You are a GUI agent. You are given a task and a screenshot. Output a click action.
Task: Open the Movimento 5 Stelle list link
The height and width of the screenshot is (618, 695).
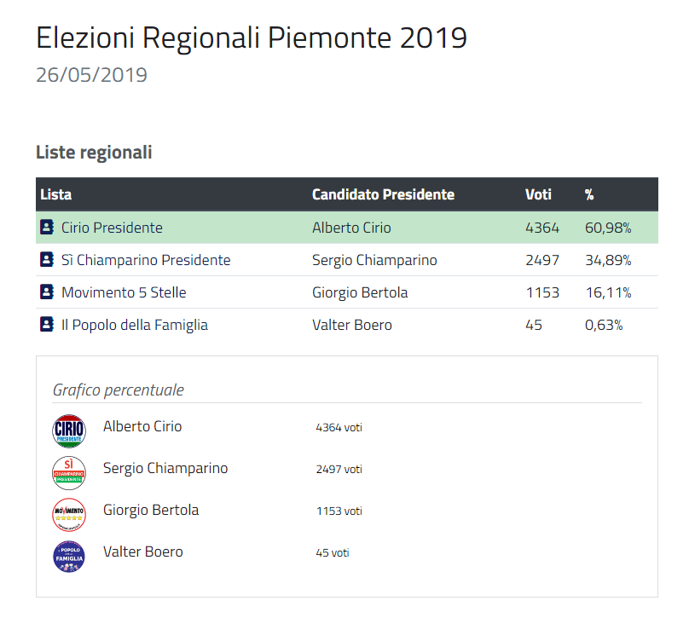(x=124, y=292)
